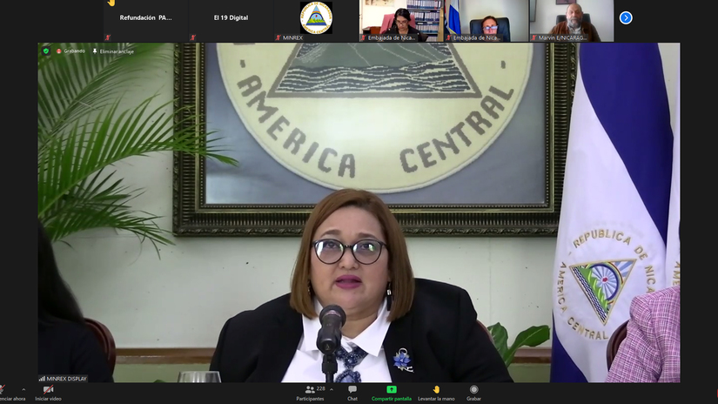Click the MINREX DISPLAY name label

[67, 379]
